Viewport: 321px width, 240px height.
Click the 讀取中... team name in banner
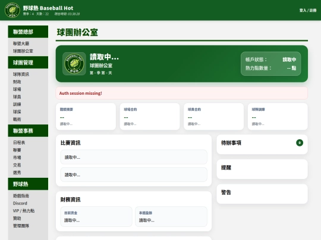point(104,57)
